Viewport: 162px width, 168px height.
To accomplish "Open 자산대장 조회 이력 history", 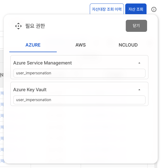I will click(x=107, y=9).
